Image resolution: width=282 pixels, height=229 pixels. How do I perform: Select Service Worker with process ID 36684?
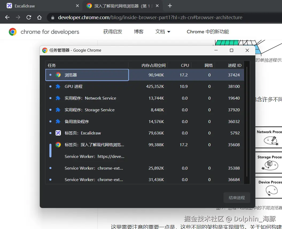[145, 179]
